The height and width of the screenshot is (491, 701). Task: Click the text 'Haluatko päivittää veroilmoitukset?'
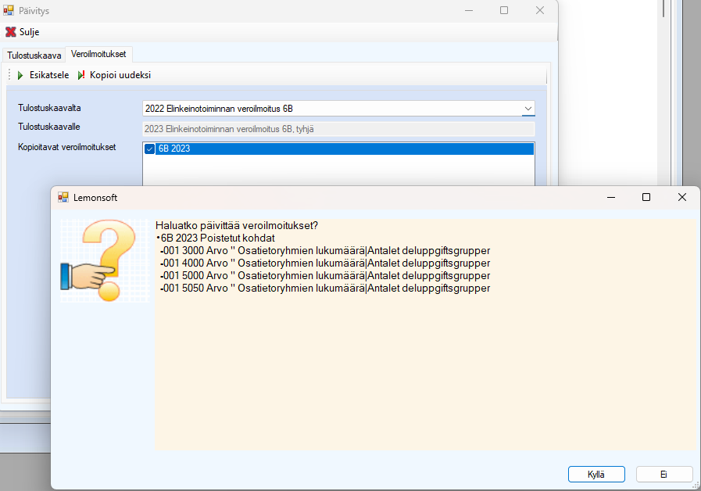coord(237,225)
